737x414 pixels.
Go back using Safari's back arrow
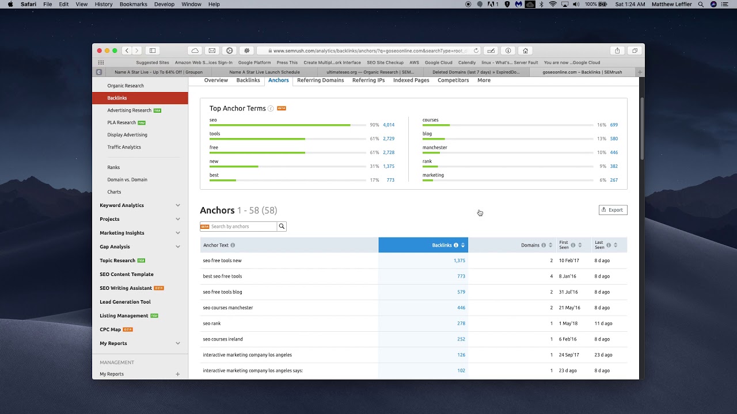click(127, 51)
